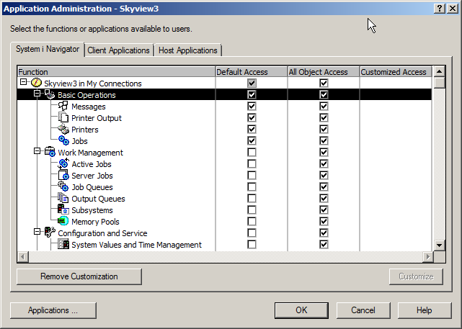Confirm with the OK button

pyautogui.click(x=301, y=310)
